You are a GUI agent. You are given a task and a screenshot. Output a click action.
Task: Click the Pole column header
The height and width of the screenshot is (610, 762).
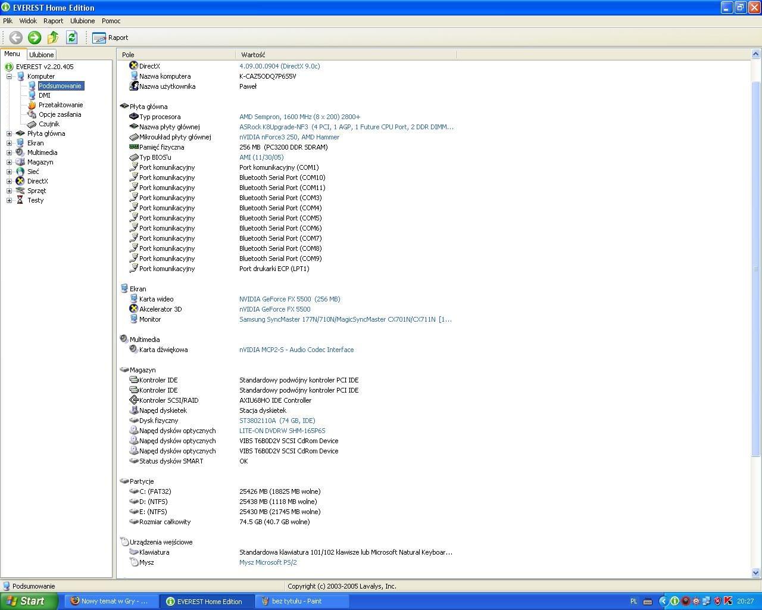177,54
